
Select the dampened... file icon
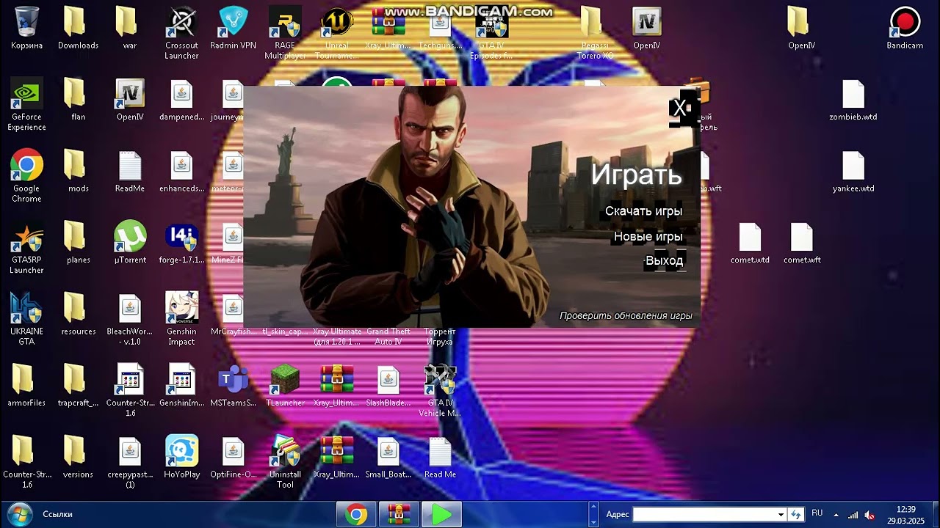(181, 100)
